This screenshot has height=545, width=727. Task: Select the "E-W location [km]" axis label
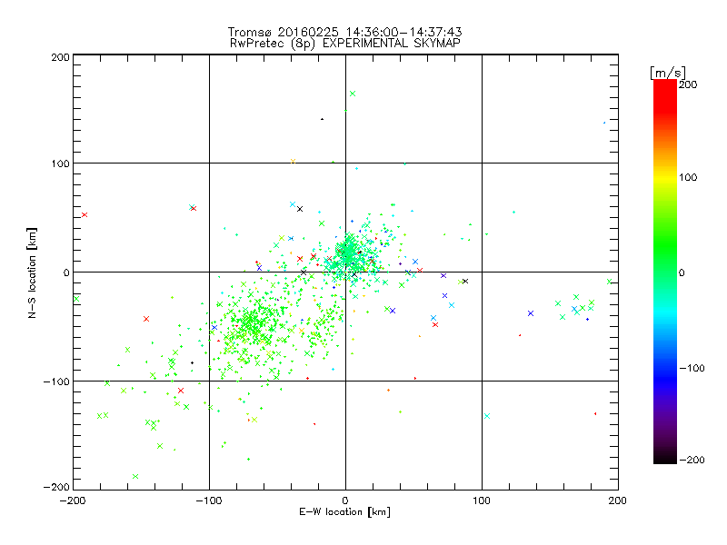click(x=344, y=512)
